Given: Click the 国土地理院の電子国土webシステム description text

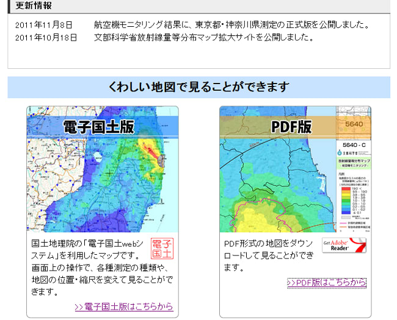Looking at the screenshot, I should 102,268.
